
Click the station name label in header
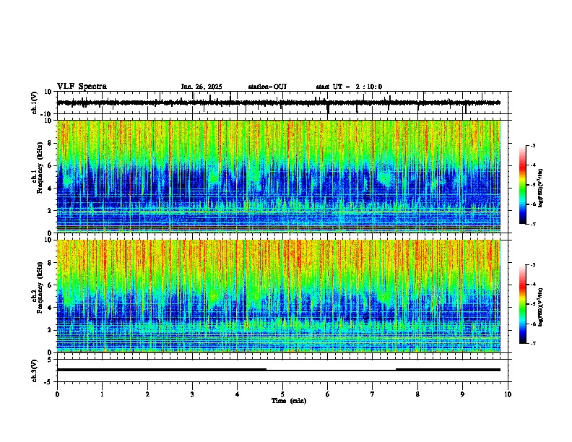[x=267, y=87]
